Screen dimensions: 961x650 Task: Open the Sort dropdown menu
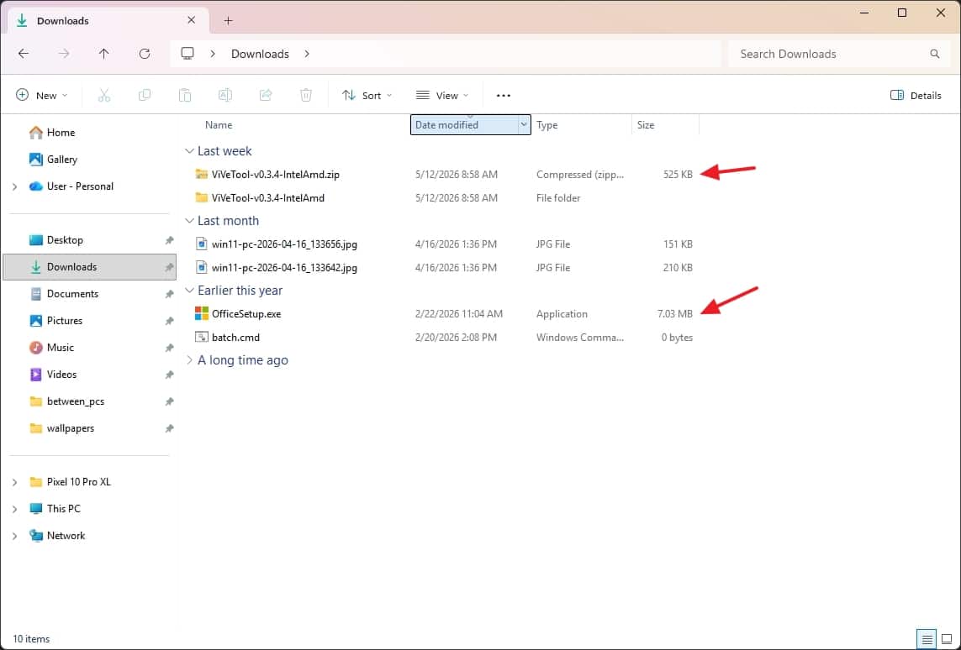(x=367, y=95)
